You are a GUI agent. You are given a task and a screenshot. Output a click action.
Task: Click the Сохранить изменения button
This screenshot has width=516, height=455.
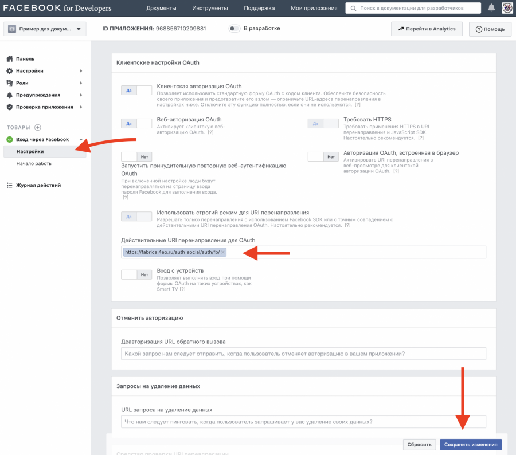(x=471, y=444)
